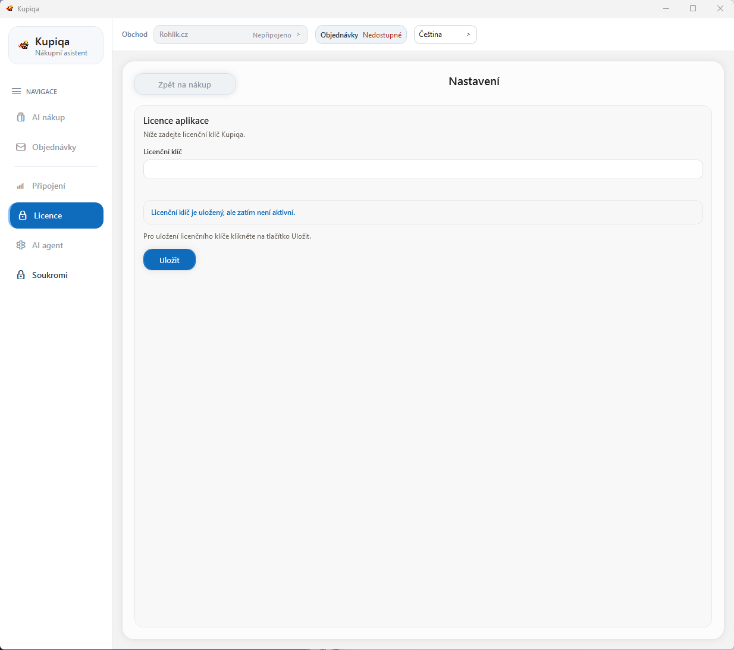Click the Zpět na nákup button
Screen dimensions: 734x650
185,85
